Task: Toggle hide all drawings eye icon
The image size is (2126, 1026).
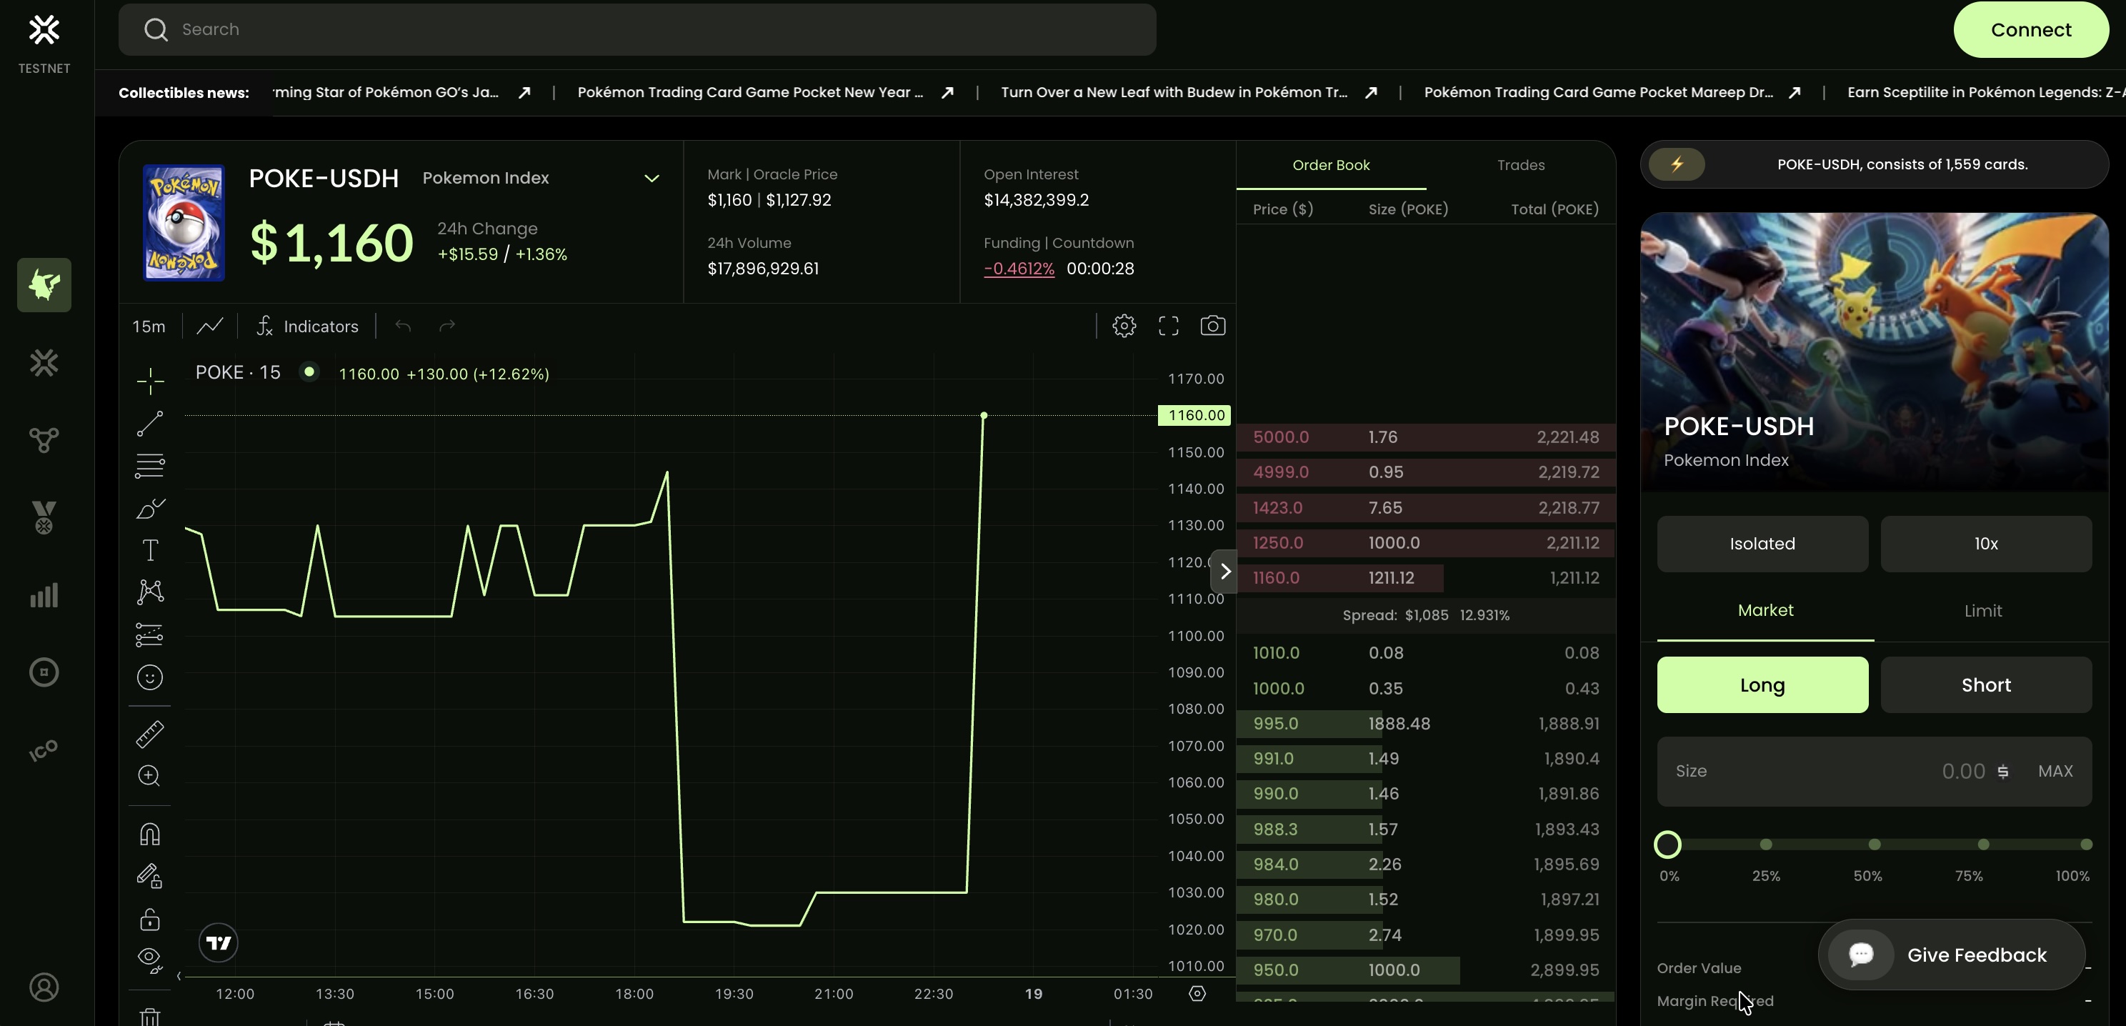Action: click(149, 959)
